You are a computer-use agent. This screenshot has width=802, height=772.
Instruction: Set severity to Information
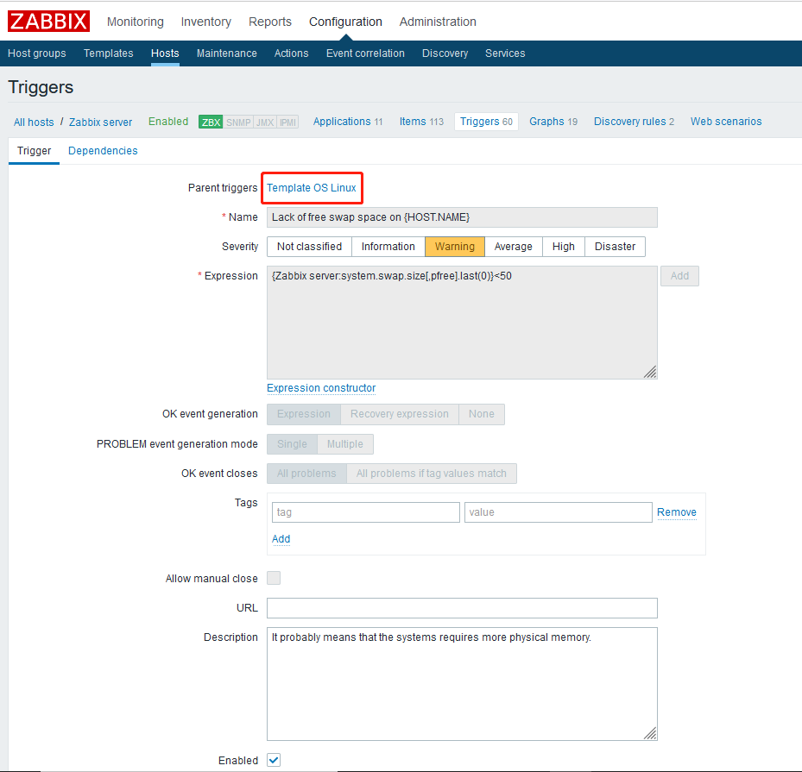[388, 247]
